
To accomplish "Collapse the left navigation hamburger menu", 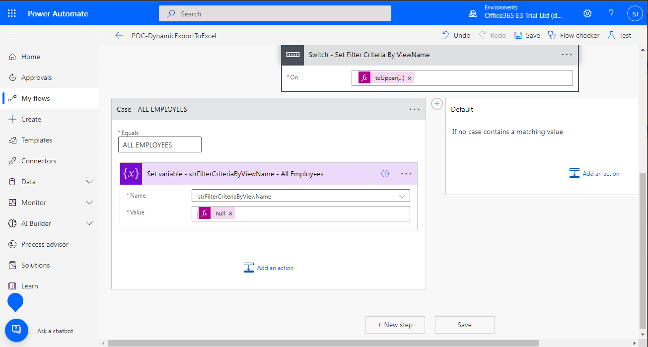I will tap(12, 36).
